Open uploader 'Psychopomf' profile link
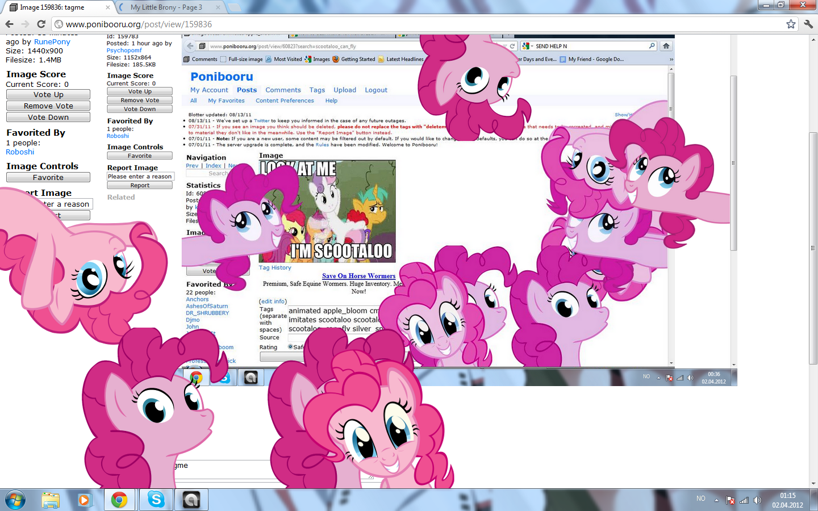818x511 pixels. coord(124,50)
